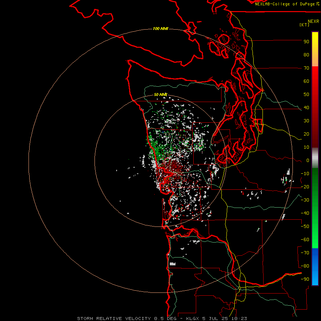Click the -80 value on the velocity scale
Image resolution: width=321 pixels, height=321 pixels.
pos(305,266)
